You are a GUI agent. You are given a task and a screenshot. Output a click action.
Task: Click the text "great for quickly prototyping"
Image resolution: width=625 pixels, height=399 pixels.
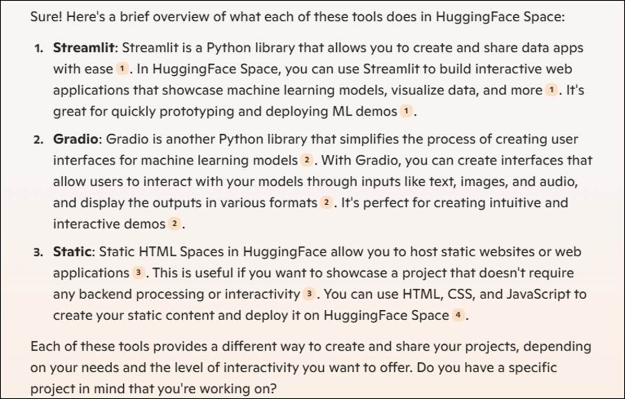click(144, 111)
